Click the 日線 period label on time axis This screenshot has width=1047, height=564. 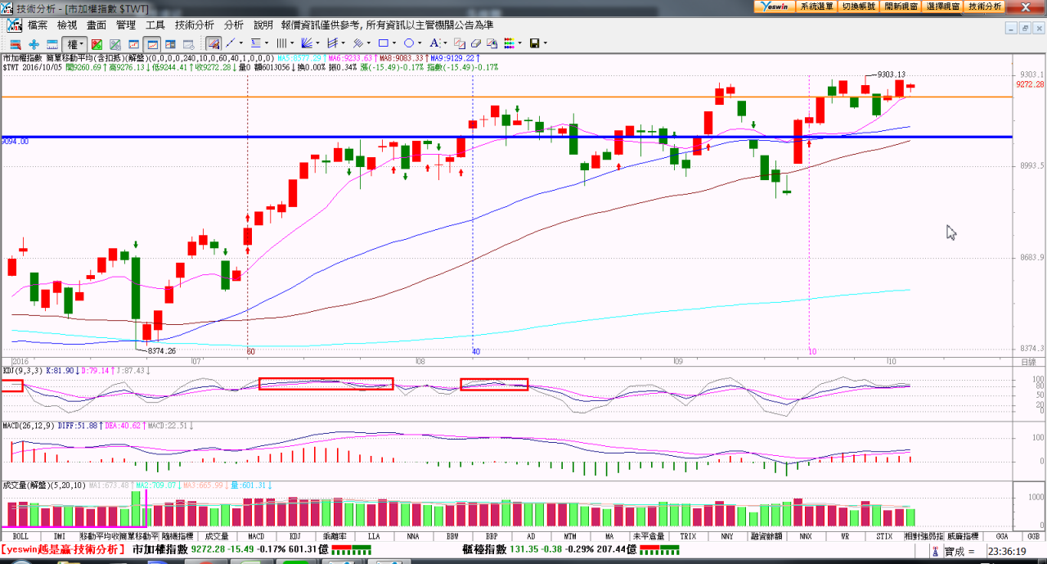(1028, 362)
